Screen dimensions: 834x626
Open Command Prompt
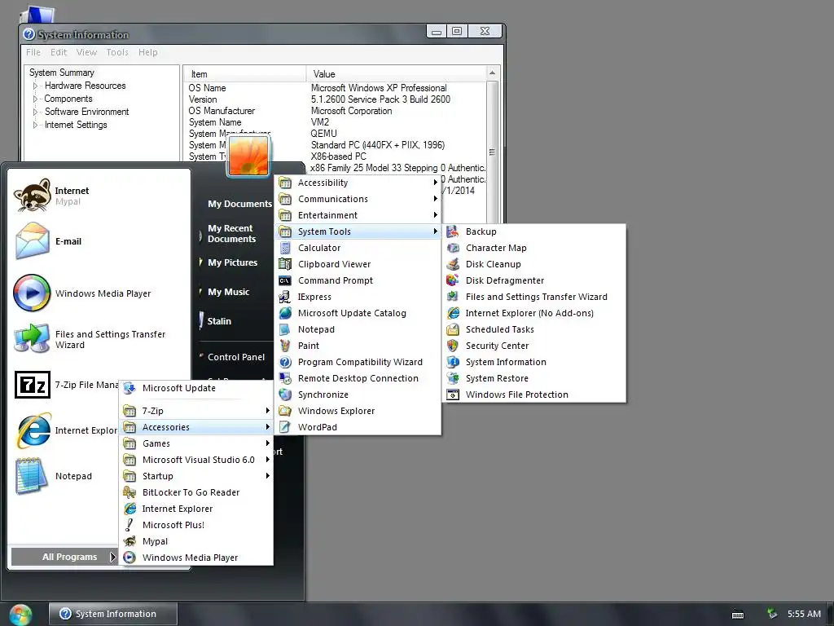[358, 280]
